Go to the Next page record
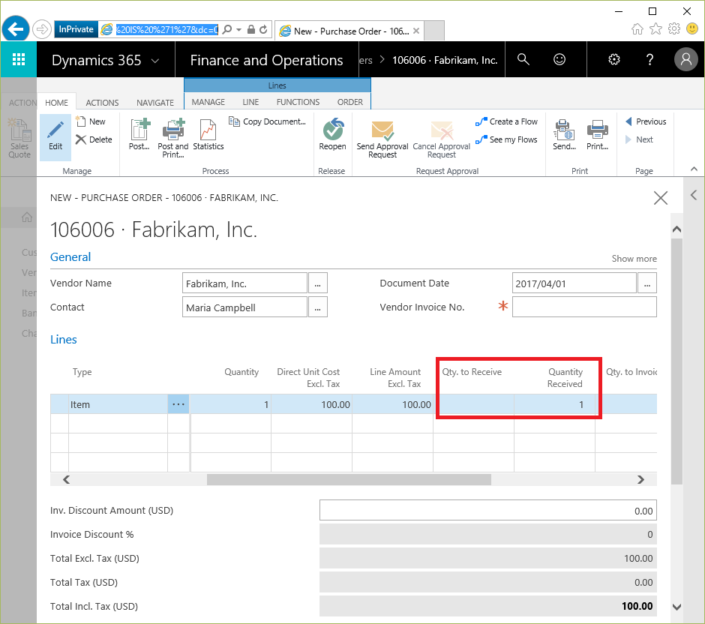Screen dimensions: 705x624 click(640, 139)
